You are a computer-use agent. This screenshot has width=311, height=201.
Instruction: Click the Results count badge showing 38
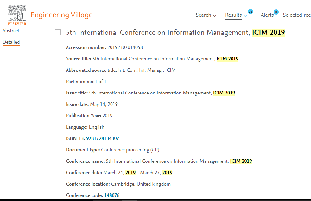pos(251,11)
